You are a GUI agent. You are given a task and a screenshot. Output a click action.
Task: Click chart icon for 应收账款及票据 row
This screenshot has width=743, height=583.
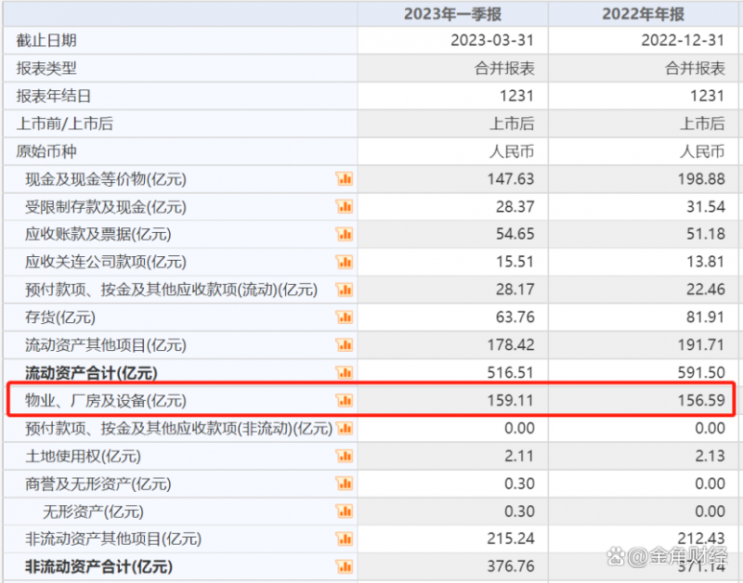344,234
